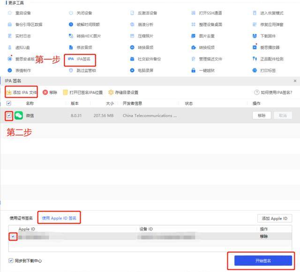Click 打开已签名IPA位置

pos(83,92)
